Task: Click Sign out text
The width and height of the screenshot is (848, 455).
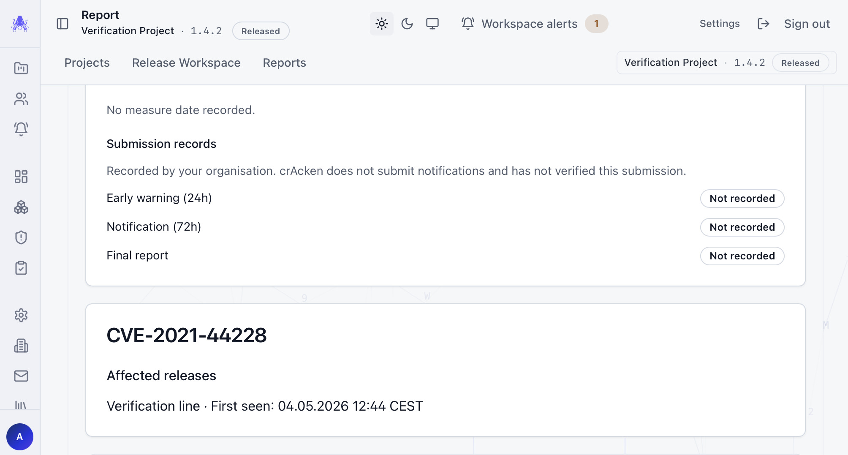Action: click(807, 24)
